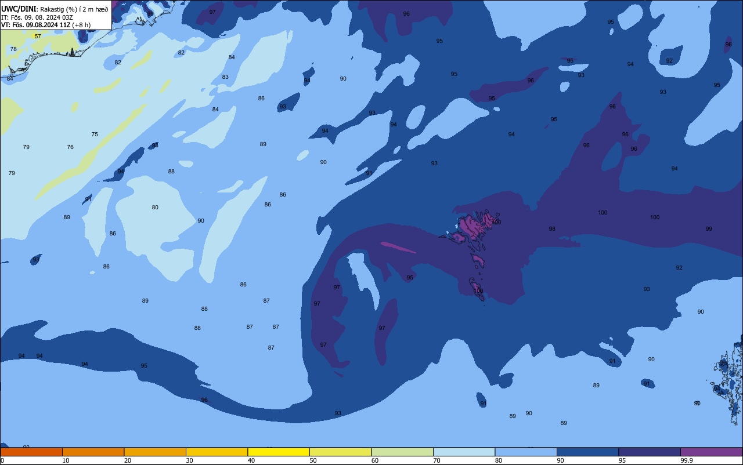The height and width of the screenshot is (465, 743).
Task: Click the map value 83
Action: coord(225,77)
